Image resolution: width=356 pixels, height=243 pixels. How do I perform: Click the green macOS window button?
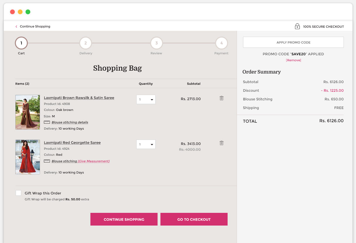coord(28,12)
